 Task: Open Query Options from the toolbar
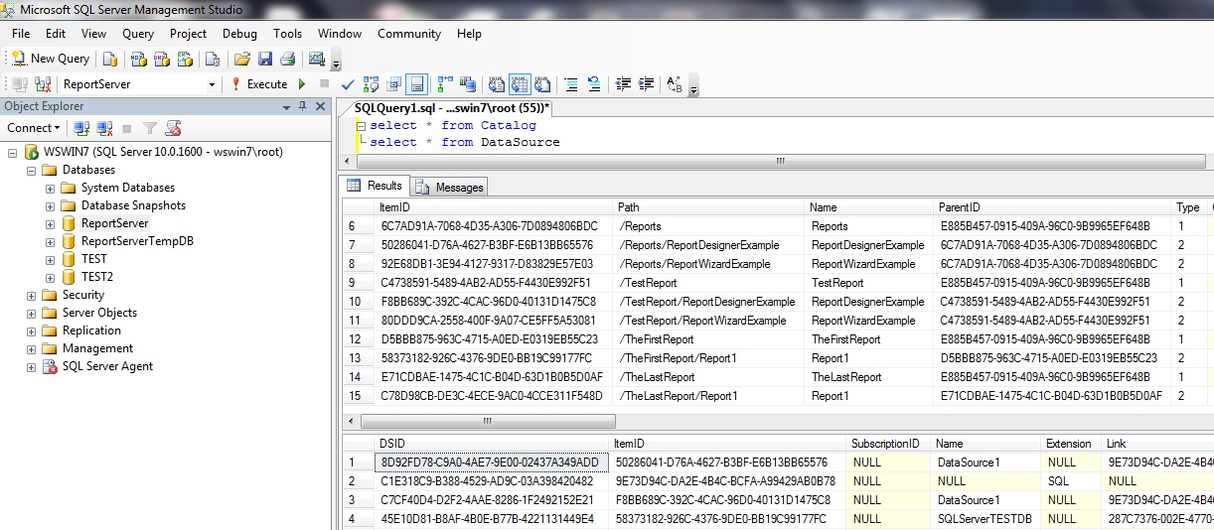pyautogui.click(x=394, y=84)
